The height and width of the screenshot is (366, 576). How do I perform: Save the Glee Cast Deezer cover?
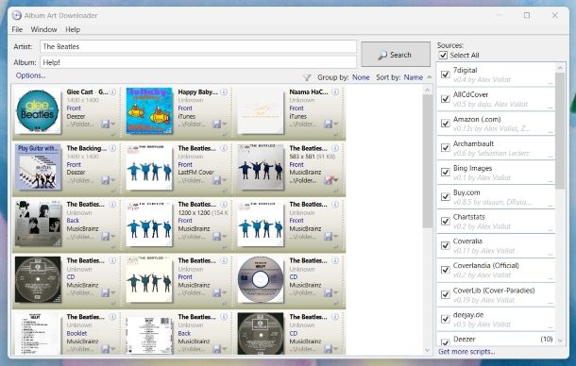106,125
